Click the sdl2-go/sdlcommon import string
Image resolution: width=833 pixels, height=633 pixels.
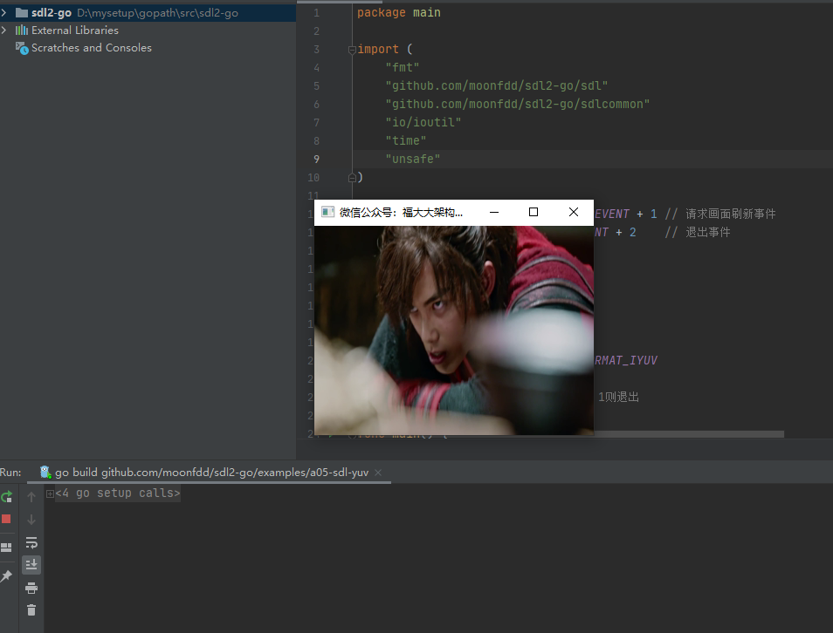point(518,104)
